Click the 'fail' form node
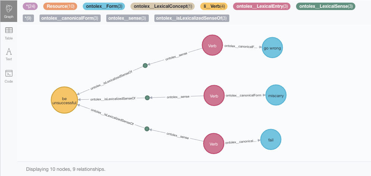The image size is (371, 176). point(270,140)
